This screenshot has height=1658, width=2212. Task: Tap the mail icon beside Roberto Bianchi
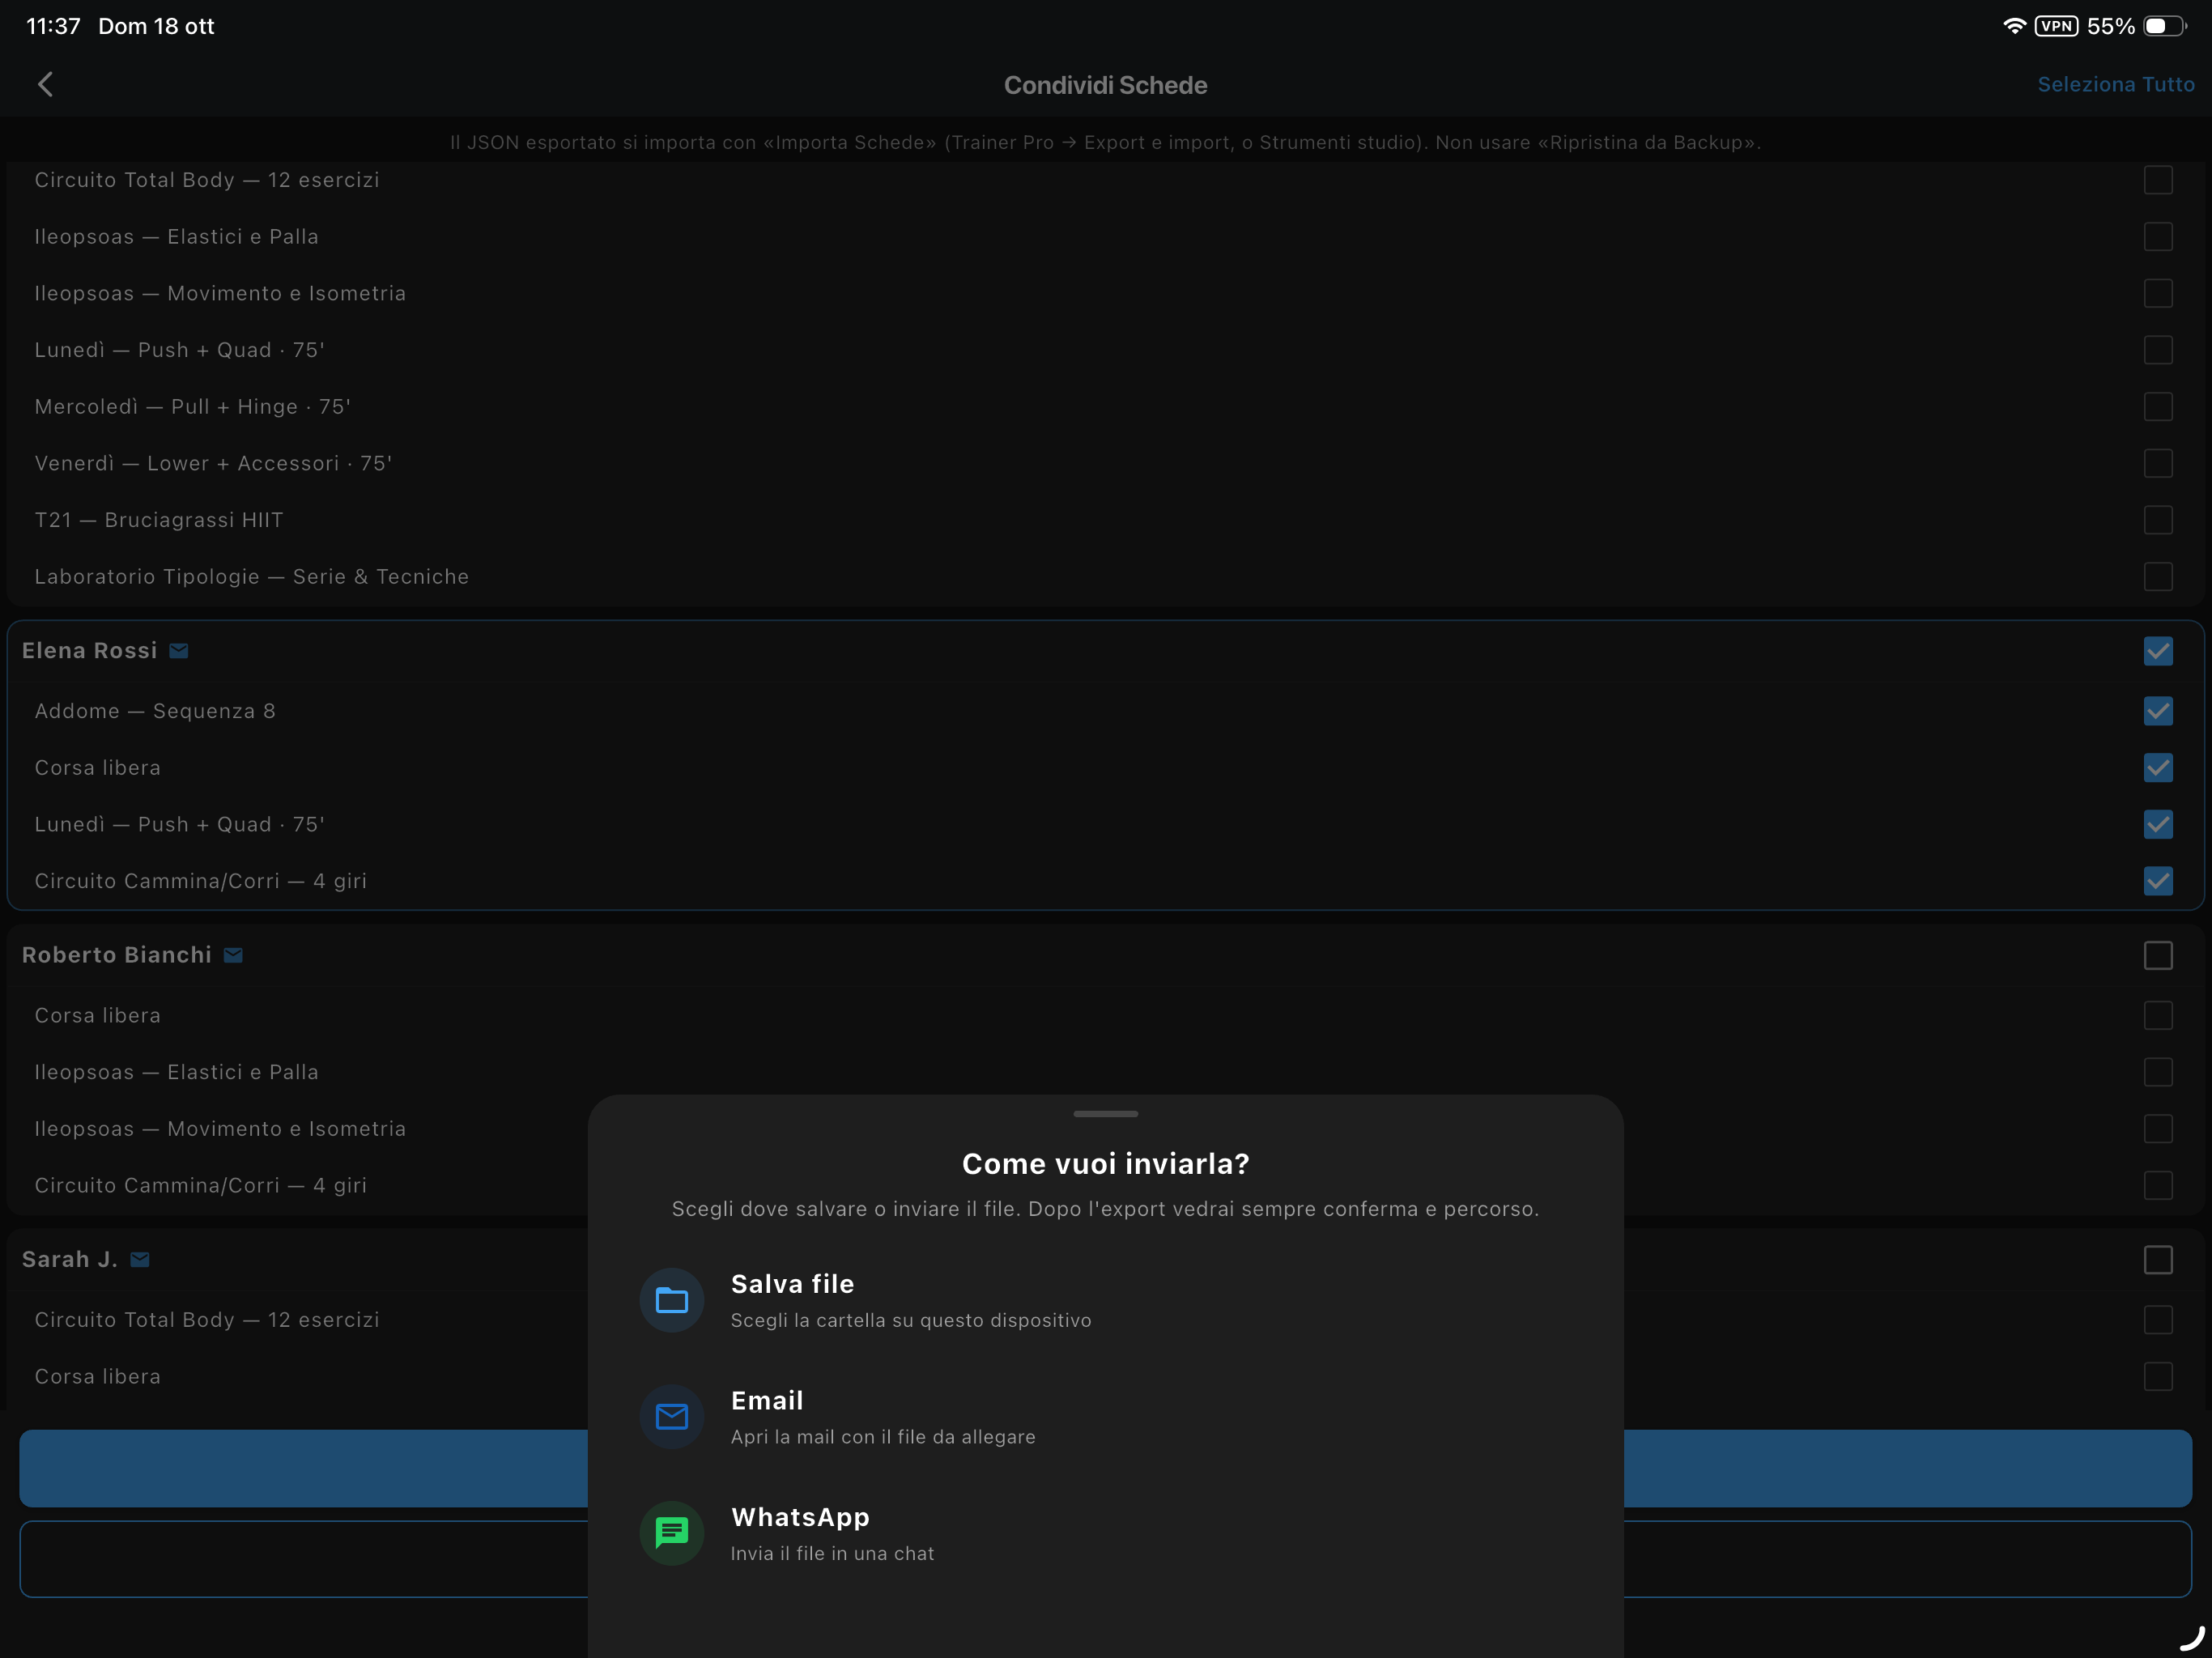[x=233, y=955]
